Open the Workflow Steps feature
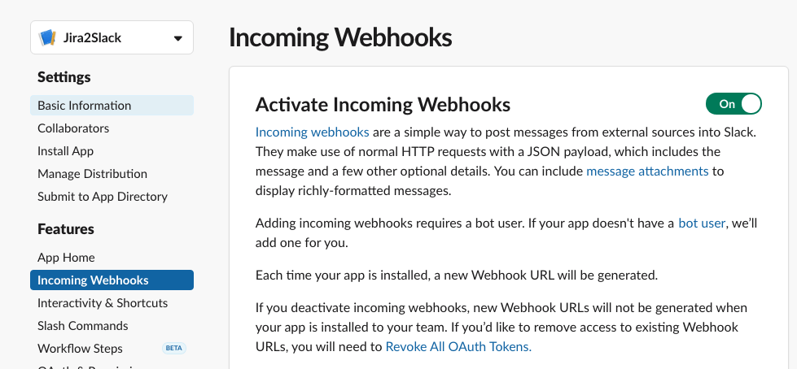The width and height of the screenshot is (797, 369). click(80, 349)
